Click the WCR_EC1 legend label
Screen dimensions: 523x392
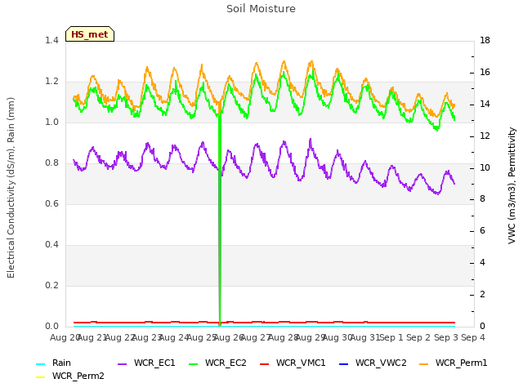point(154,363)
